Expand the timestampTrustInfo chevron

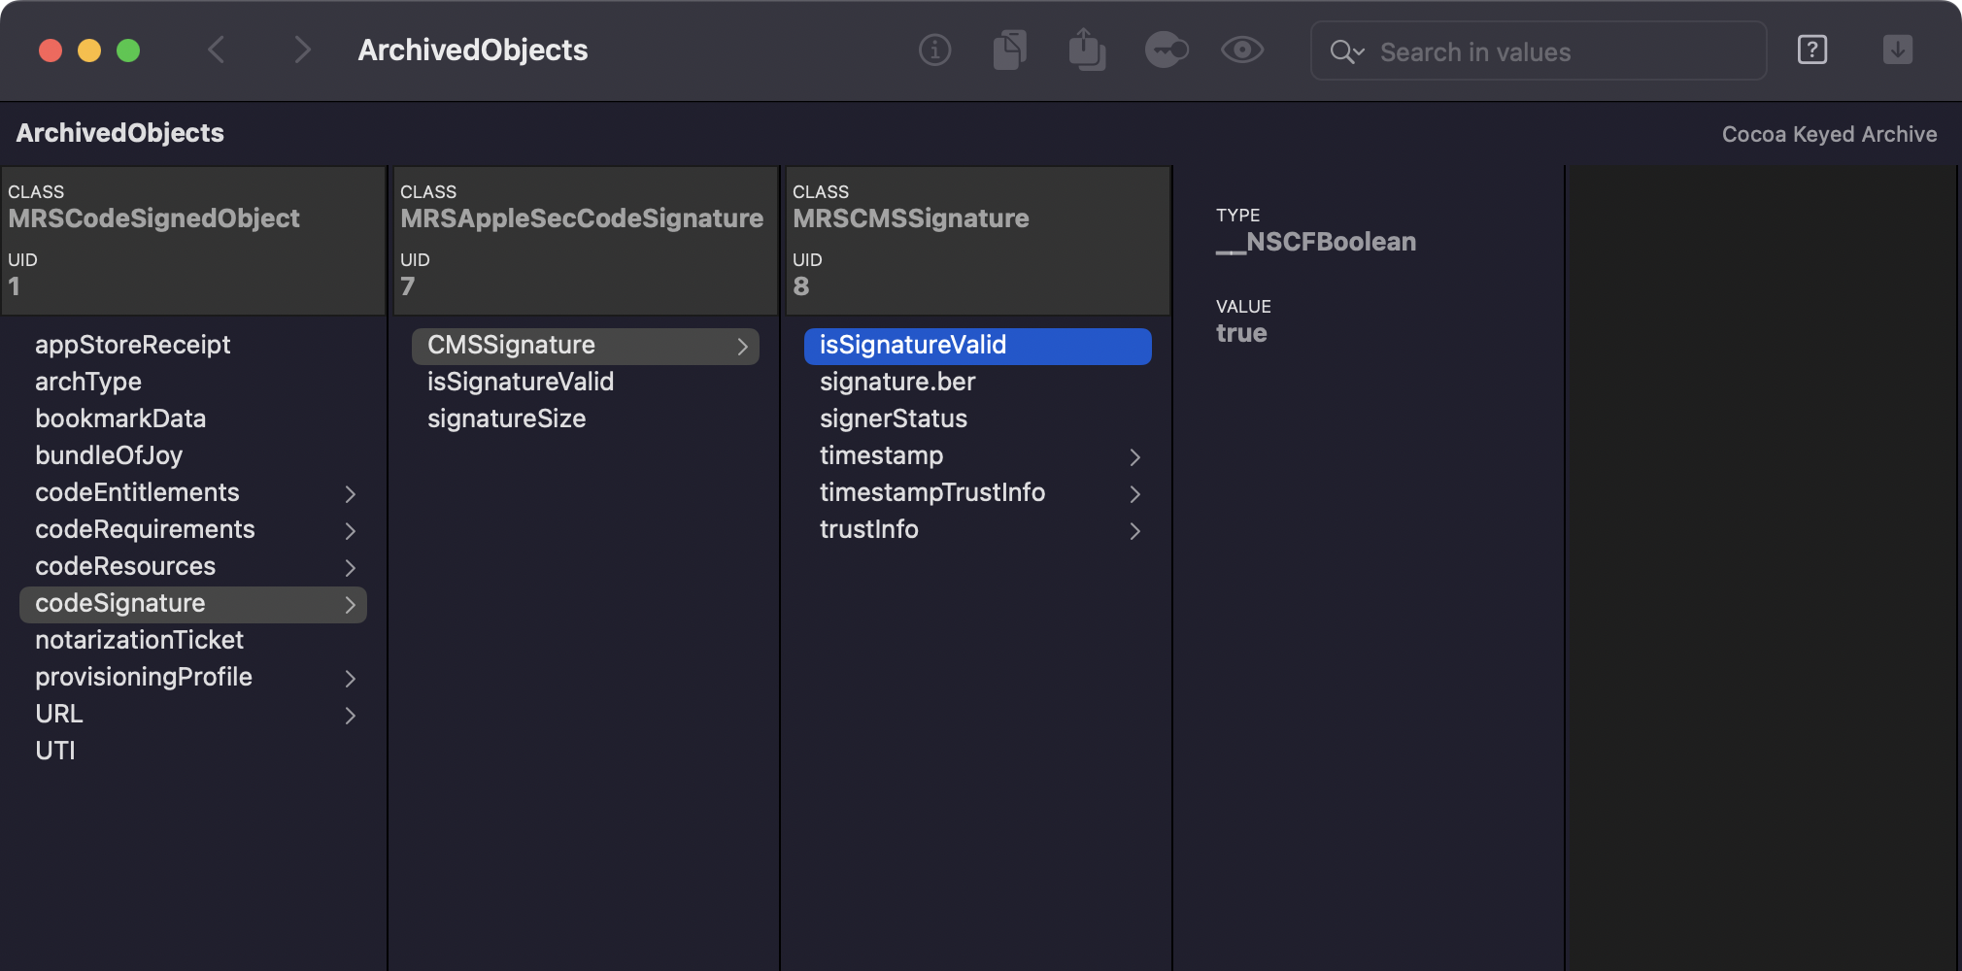1134,494
